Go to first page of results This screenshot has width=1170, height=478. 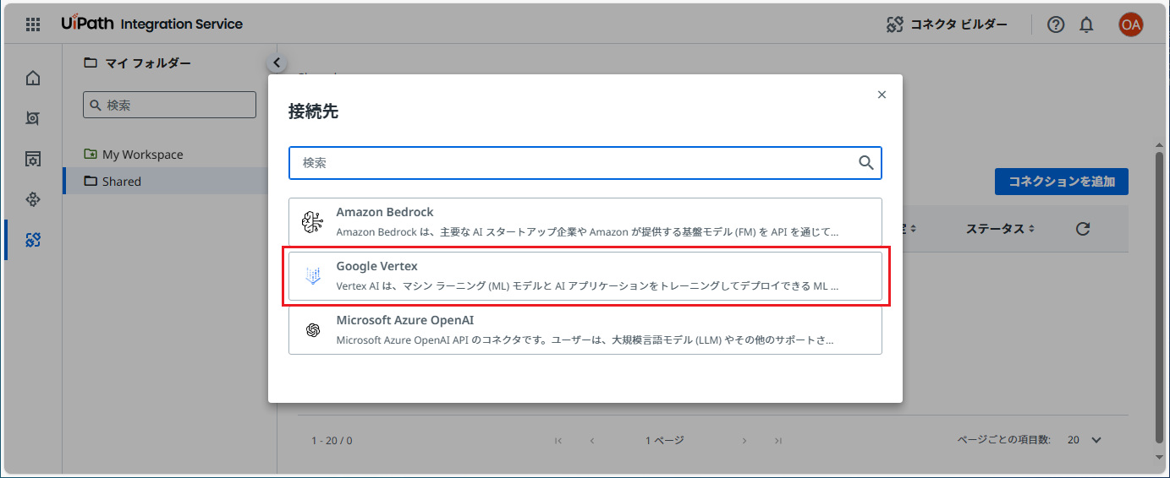click(558, 440)
